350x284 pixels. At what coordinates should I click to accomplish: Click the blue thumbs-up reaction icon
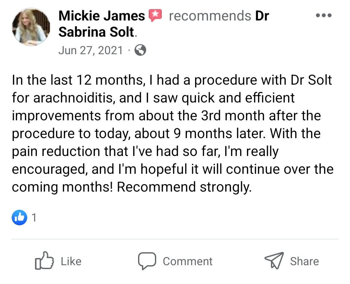19,218
